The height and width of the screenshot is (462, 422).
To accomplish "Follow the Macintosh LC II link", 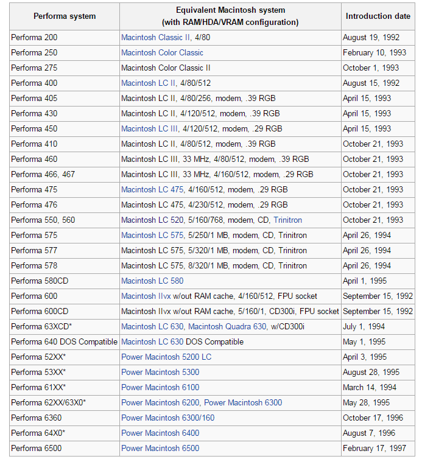I will point(148,83).
